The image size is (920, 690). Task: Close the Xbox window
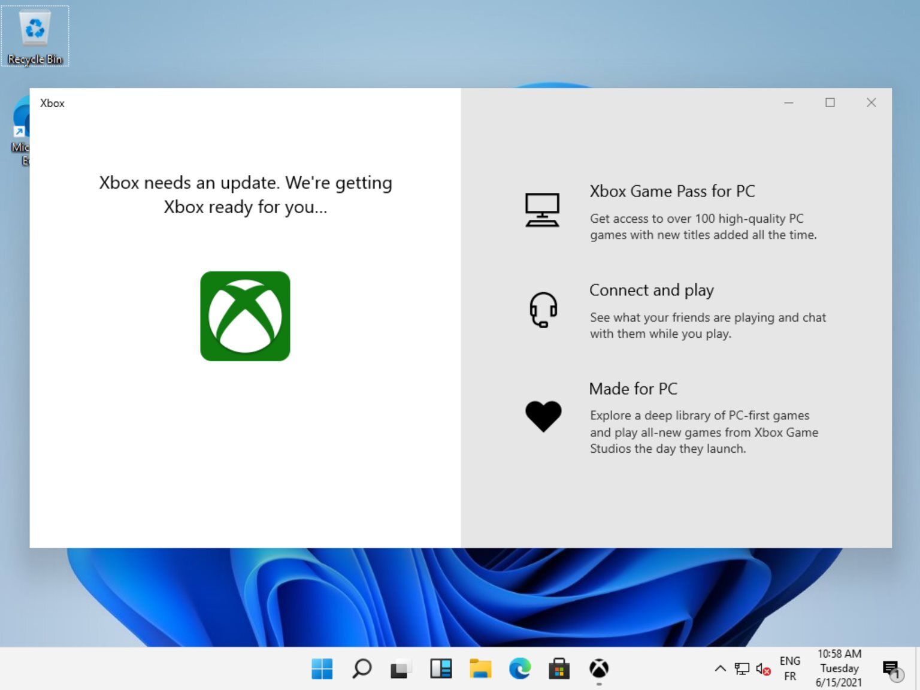(x=871, y=103)
